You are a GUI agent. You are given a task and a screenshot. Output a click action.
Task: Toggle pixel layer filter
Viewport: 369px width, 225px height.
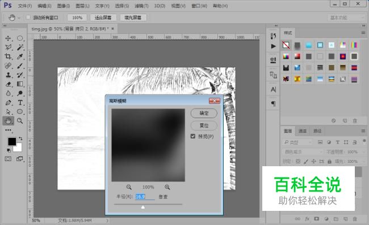pos(320,142)
